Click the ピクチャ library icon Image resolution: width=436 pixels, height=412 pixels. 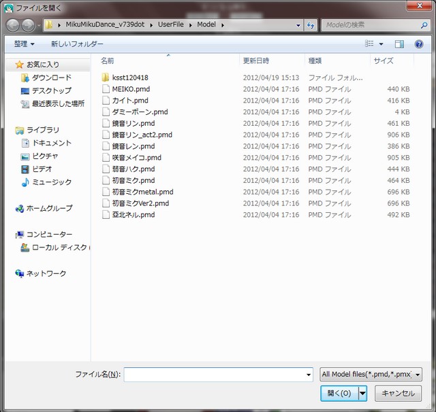(x=25, y=156)
